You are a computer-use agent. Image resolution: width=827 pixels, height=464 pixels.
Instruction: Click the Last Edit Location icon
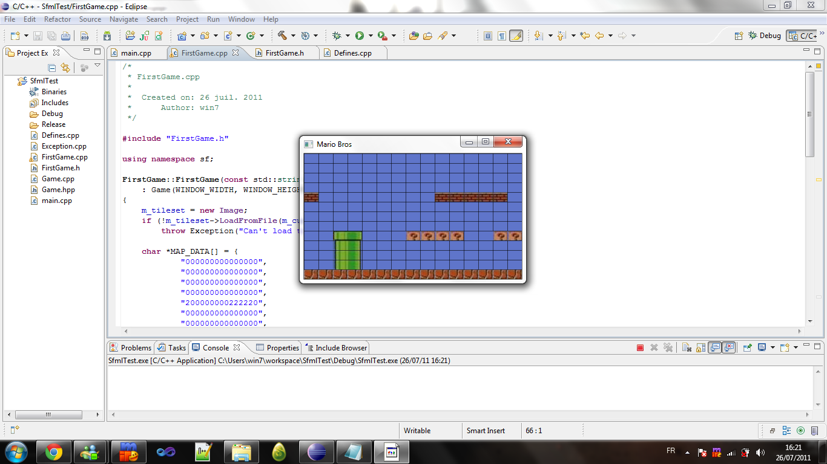coord(585,36)
